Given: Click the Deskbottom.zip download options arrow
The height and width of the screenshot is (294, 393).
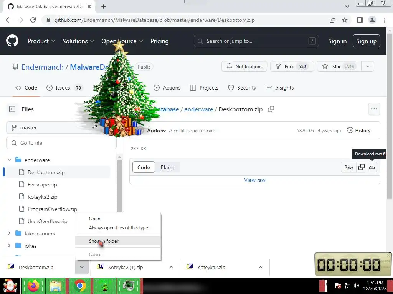Looking at the screenshot, I should (82, 267).
